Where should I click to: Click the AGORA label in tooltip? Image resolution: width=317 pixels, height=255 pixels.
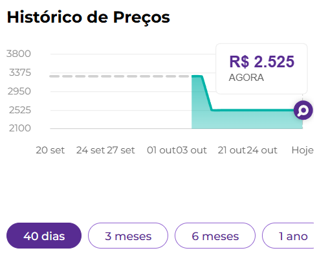pos(246,78)
